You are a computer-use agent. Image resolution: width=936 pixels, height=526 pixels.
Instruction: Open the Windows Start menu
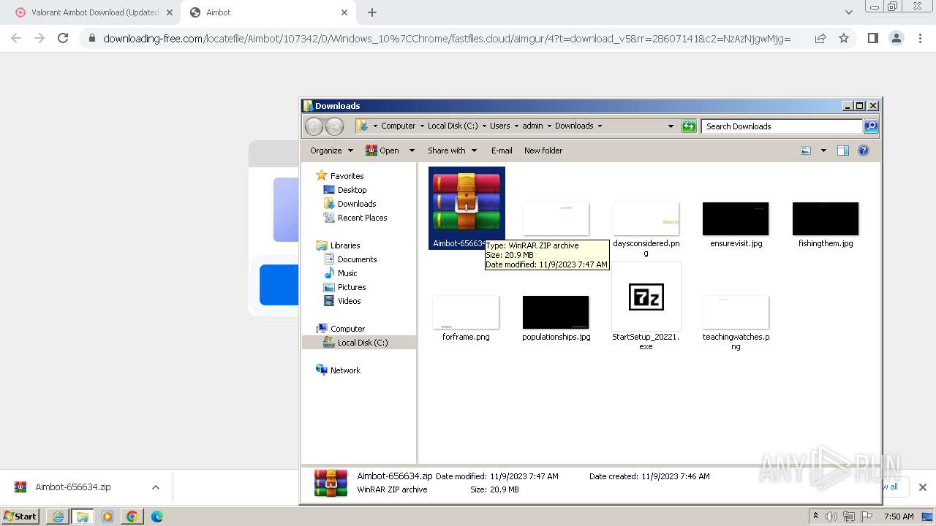pos(20,516)
